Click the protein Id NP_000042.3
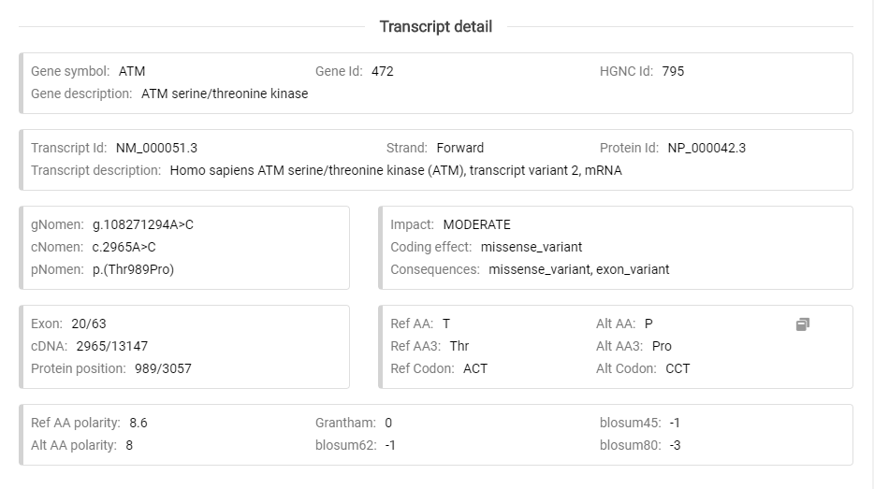This screenshot has width=874, height=489. point(706,148)
